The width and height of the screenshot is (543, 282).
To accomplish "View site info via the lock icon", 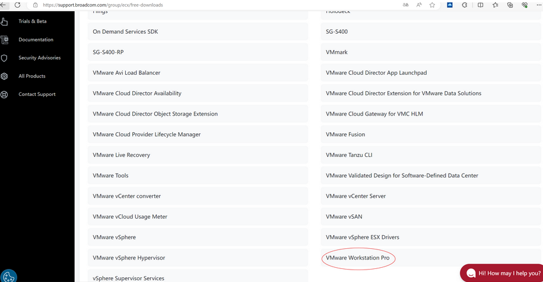I will (36, 5).
